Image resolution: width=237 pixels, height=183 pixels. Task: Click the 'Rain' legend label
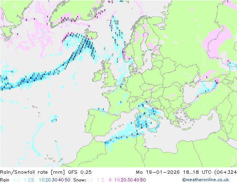click(x=5, y=180)
